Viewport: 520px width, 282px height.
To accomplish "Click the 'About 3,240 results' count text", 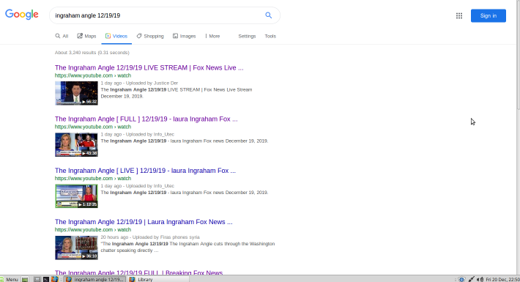I will click(92, 53).
